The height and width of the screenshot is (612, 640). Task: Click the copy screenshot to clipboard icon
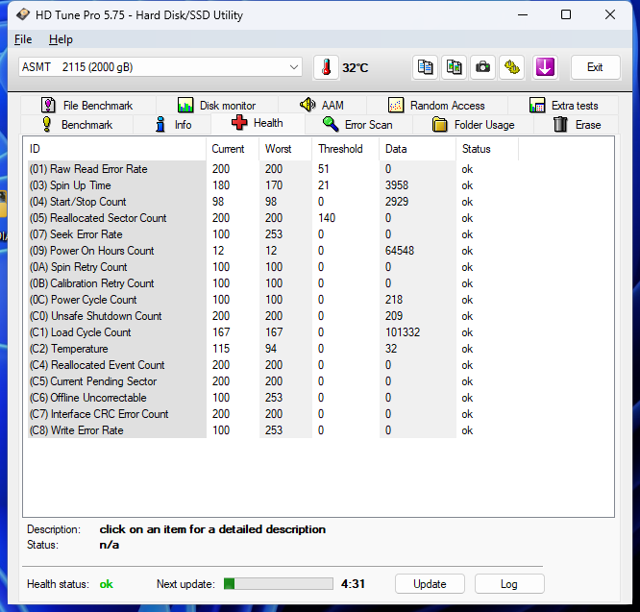tap(454, 67)
